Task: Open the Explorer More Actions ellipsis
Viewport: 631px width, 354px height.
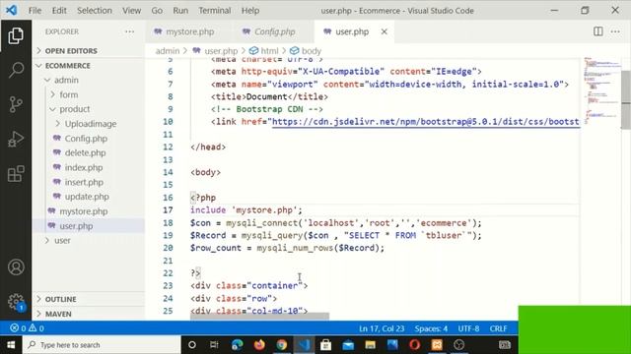Action: [x=129, y=31]
